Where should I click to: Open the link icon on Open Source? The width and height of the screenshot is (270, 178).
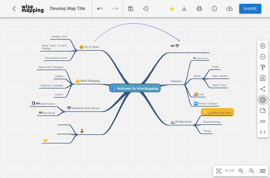38,104
